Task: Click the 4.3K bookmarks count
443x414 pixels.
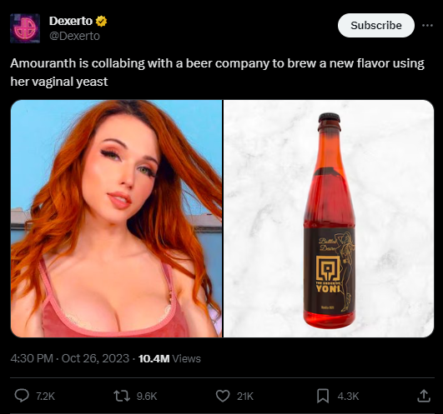Action: 348,397
